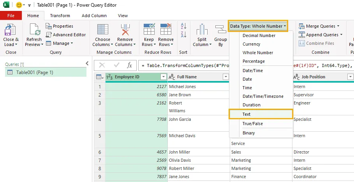Click the Full Name ABC type icon
Viewport: 354px width, 182px height.
coord(172,77)
